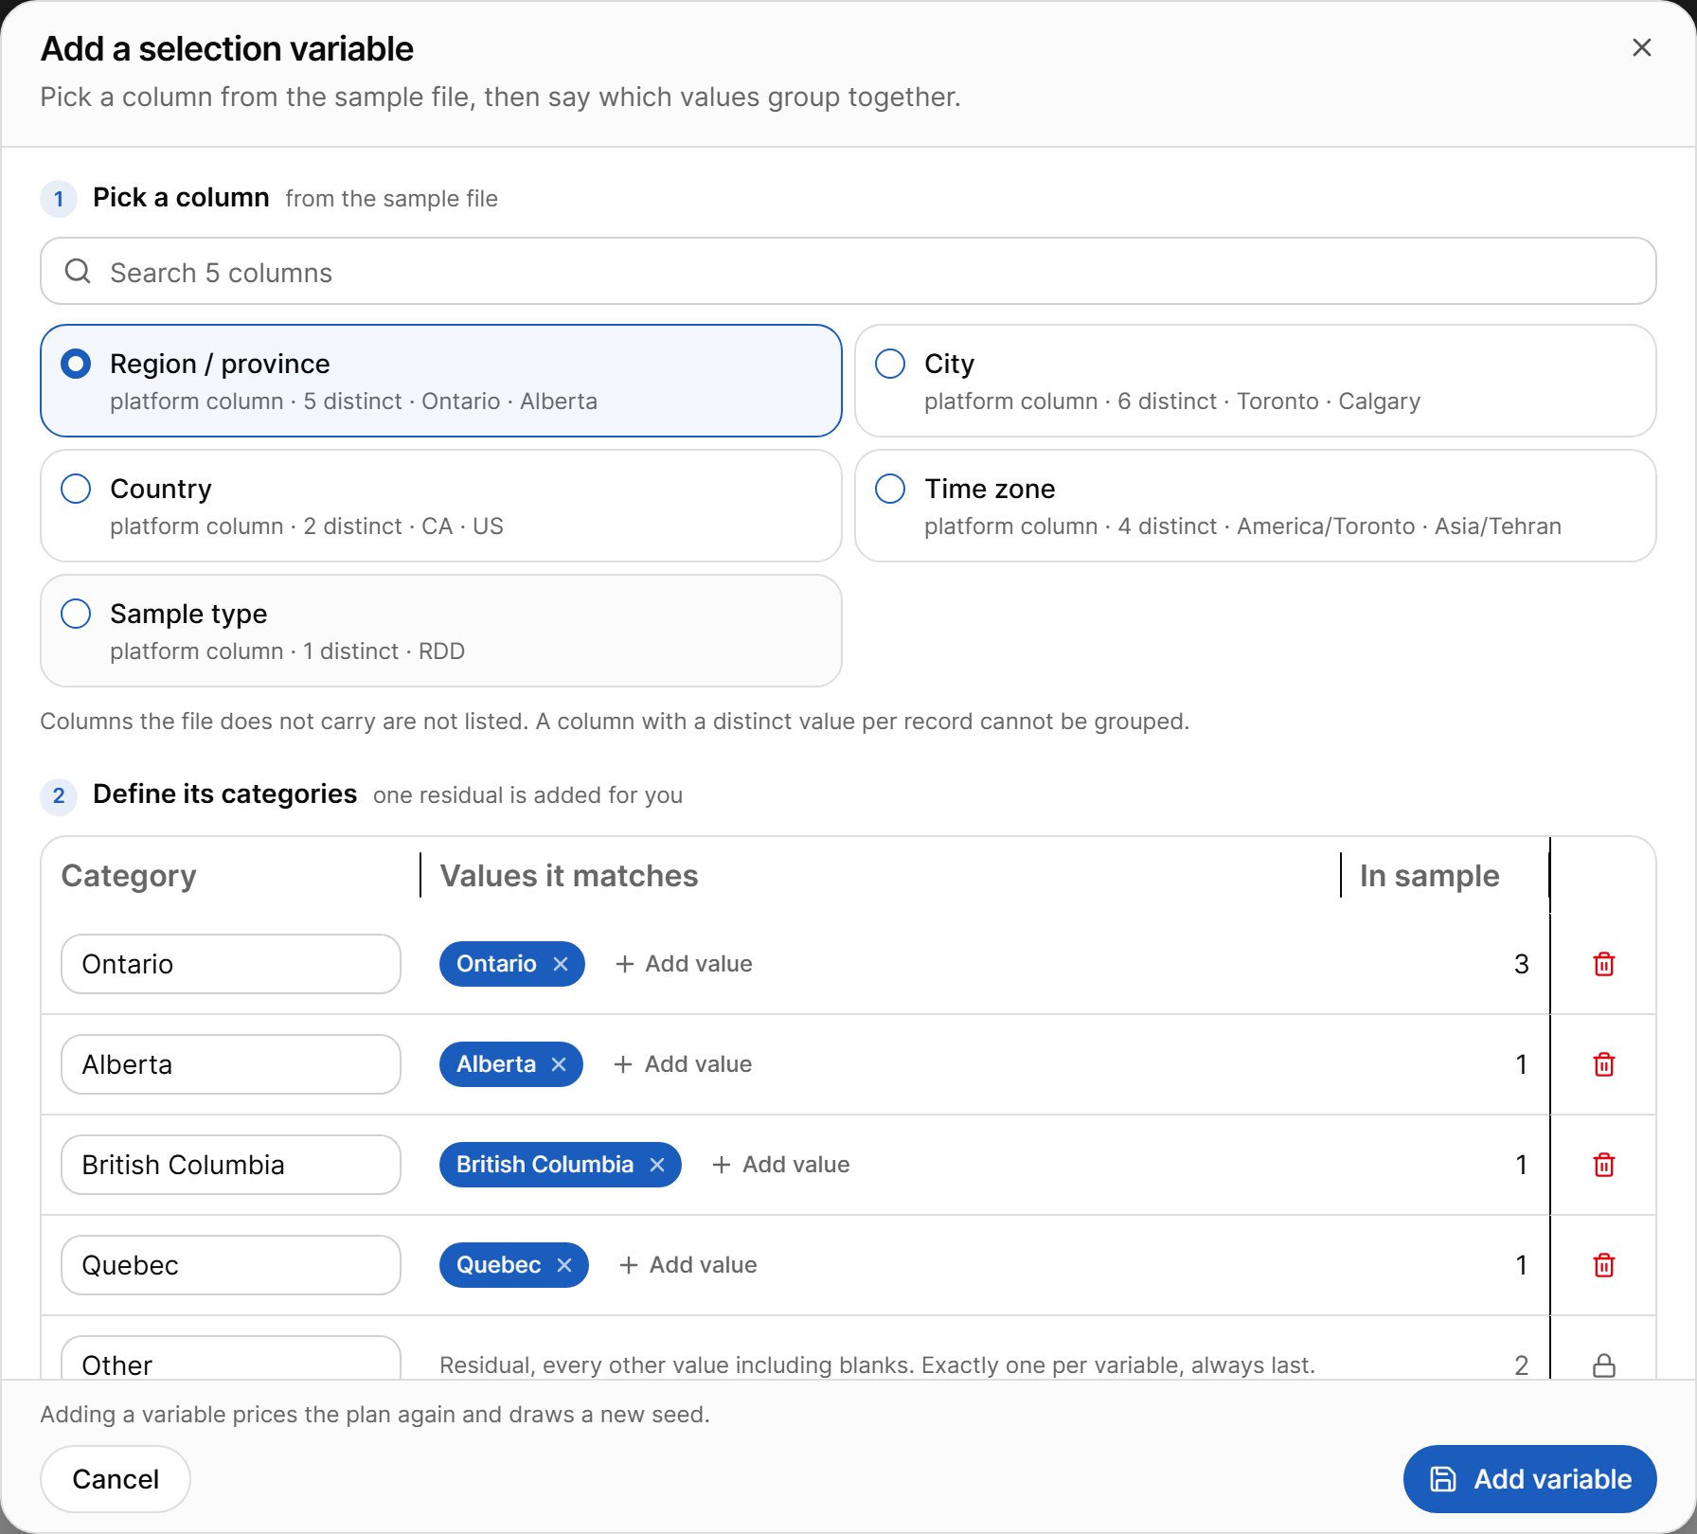Remove the British Columbia value chip
The image size is (1697, 1534).
[657, 1165]
